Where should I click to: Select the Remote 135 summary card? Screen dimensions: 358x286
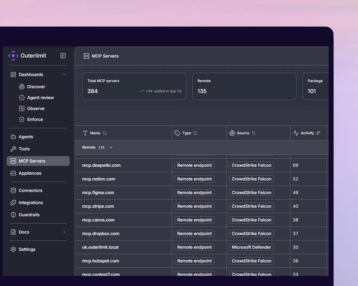pos(244,86)
